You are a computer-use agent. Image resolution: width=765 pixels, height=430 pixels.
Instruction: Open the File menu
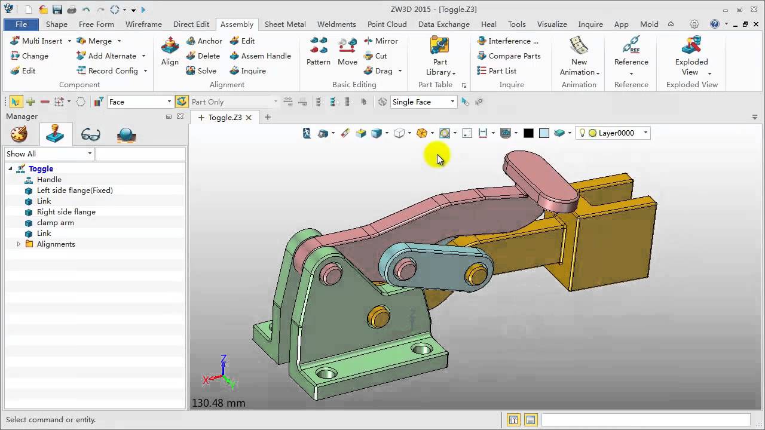(21, 24)
